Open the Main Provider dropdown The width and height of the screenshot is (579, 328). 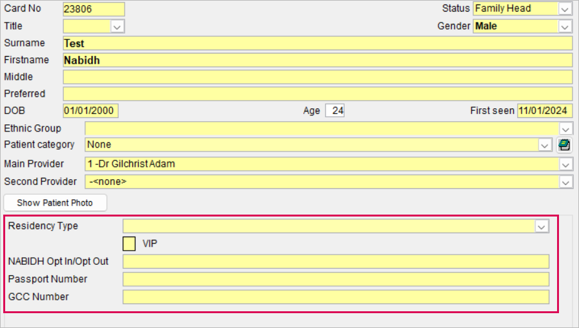[x=565, y=164]
